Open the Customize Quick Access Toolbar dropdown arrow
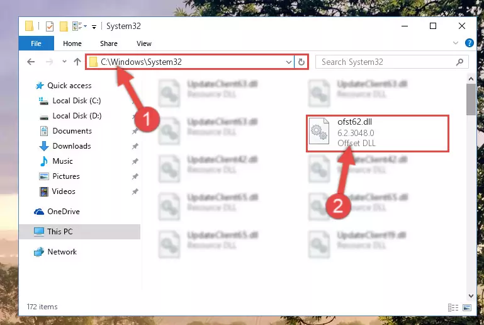Viewport: 484px width, 325px height. [x=94, y=27]
